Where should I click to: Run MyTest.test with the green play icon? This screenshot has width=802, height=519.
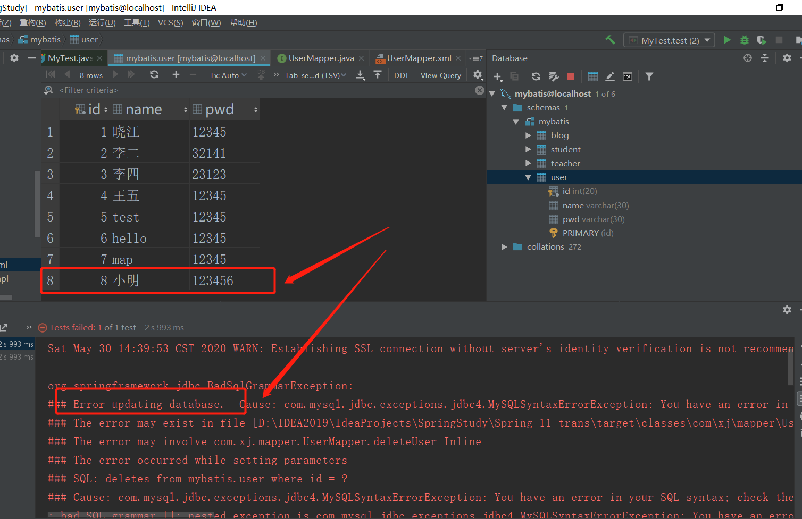[x=727, y=40]
